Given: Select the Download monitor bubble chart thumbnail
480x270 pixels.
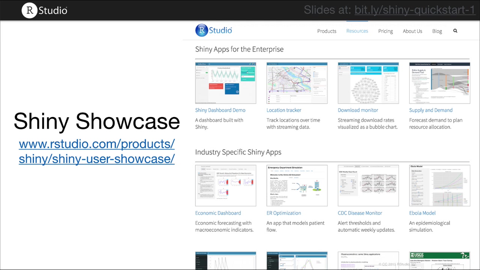Looking at the screenshot, I should point(368,83).
